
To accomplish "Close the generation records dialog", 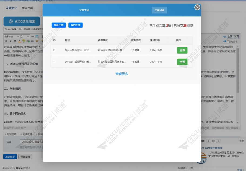I will point(197,7).
